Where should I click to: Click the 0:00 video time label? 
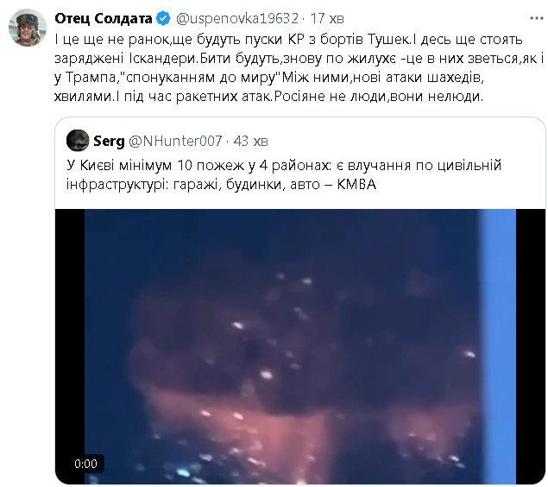coord(85,464)
